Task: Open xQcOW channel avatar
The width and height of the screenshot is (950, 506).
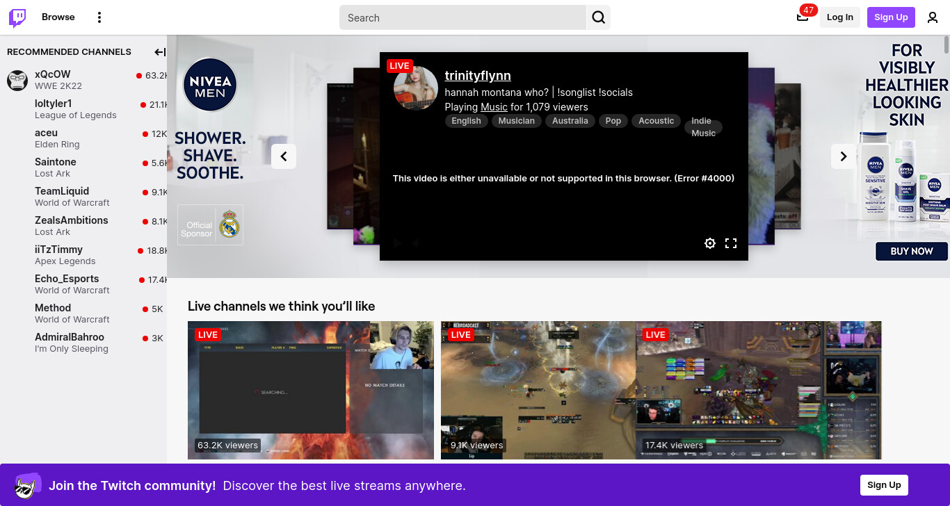Action: point(17,80)
